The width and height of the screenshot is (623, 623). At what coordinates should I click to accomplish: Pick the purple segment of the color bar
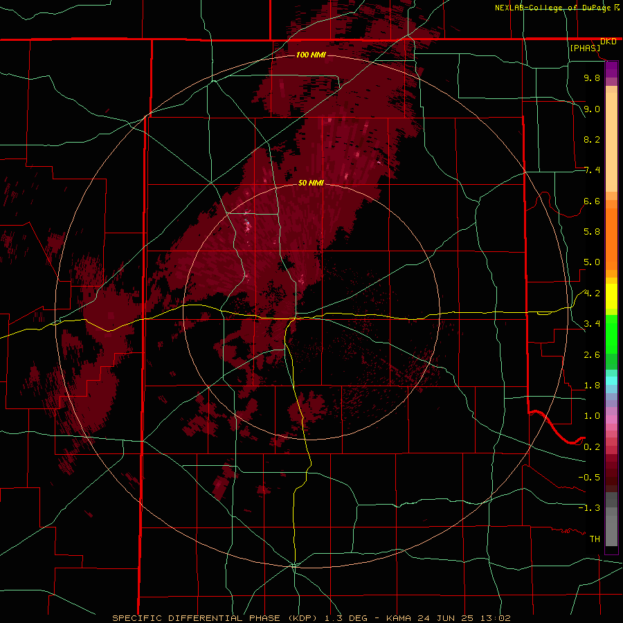pyautogui.click(x=611, y=69)
